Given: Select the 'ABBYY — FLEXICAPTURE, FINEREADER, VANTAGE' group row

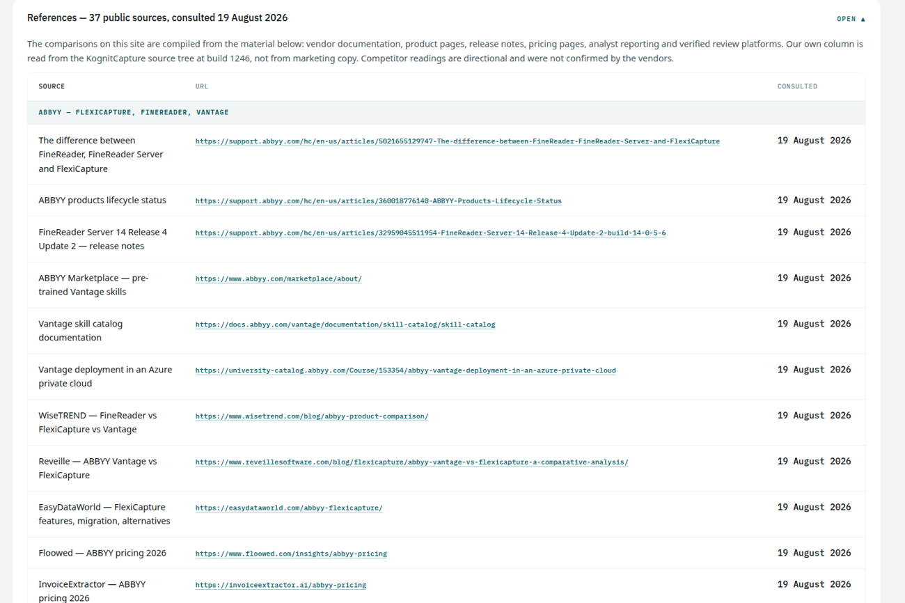Looking at the screenshot, I should tap(446, 112).
